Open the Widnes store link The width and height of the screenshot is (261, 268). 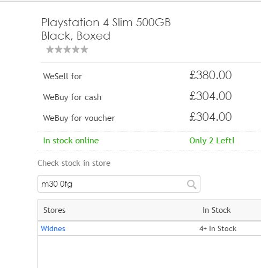53,228
